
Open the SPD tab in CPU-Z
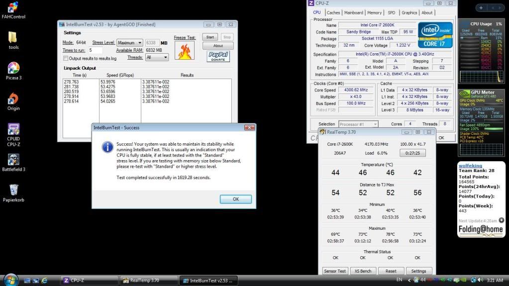(392, 12)
